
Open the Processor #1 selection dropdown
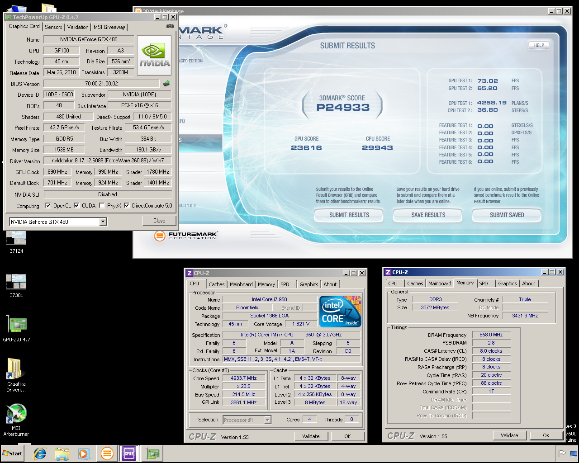[268, 420]
